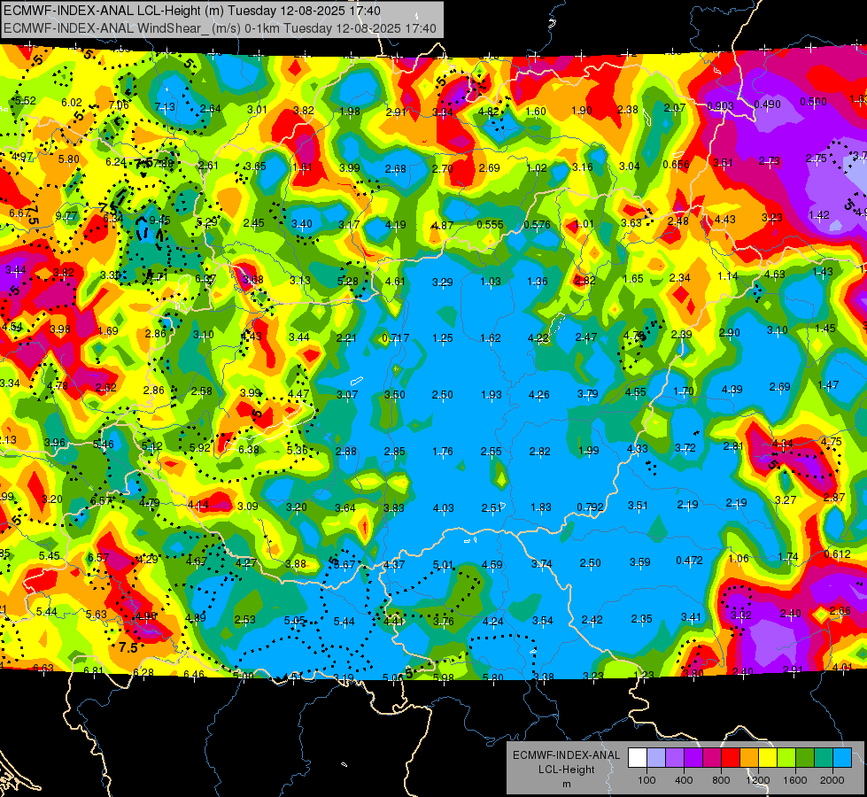The height and width of the screenshot is (797, 867).
Task: Click the wind shear value 9.77
Action: click(x=66, y=216)
